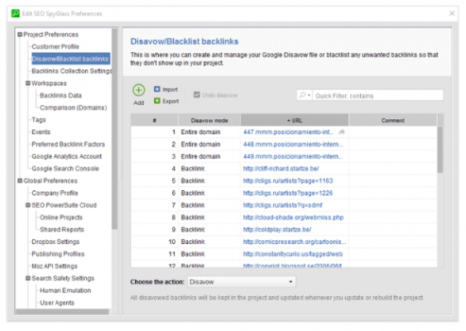Click the Quick Filter input field
The image size is (466, 331).
click(x=377, y=95)
